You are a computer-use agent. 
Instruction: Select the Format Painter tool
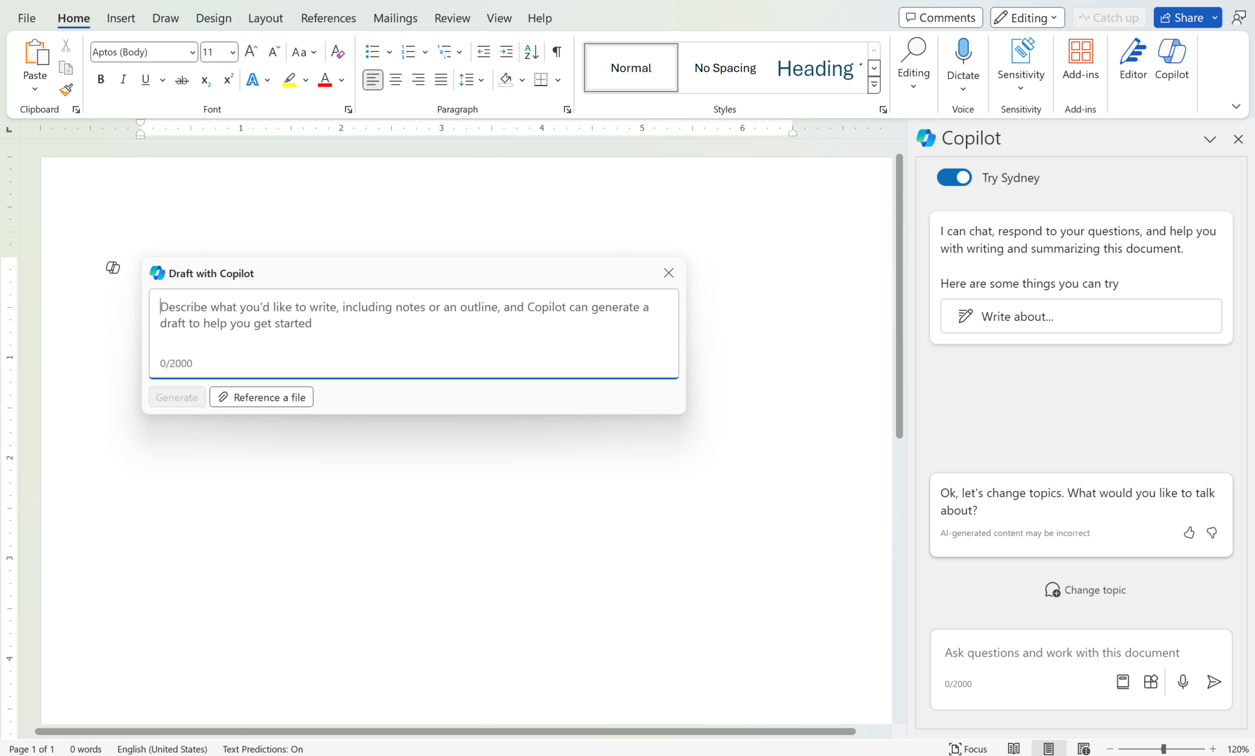[x=66, y=90]
